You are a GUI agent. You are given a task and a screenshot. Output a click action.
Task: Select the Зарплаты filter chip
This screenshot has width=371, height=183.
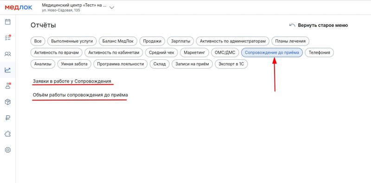(x=180, y=41)
